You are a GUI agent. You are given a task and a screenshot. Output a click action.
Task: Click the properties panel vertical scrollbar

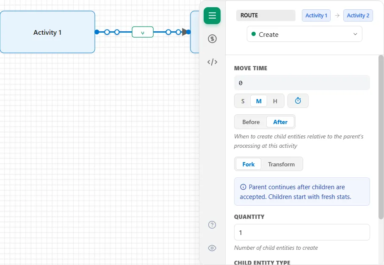[x=381, y=137]
